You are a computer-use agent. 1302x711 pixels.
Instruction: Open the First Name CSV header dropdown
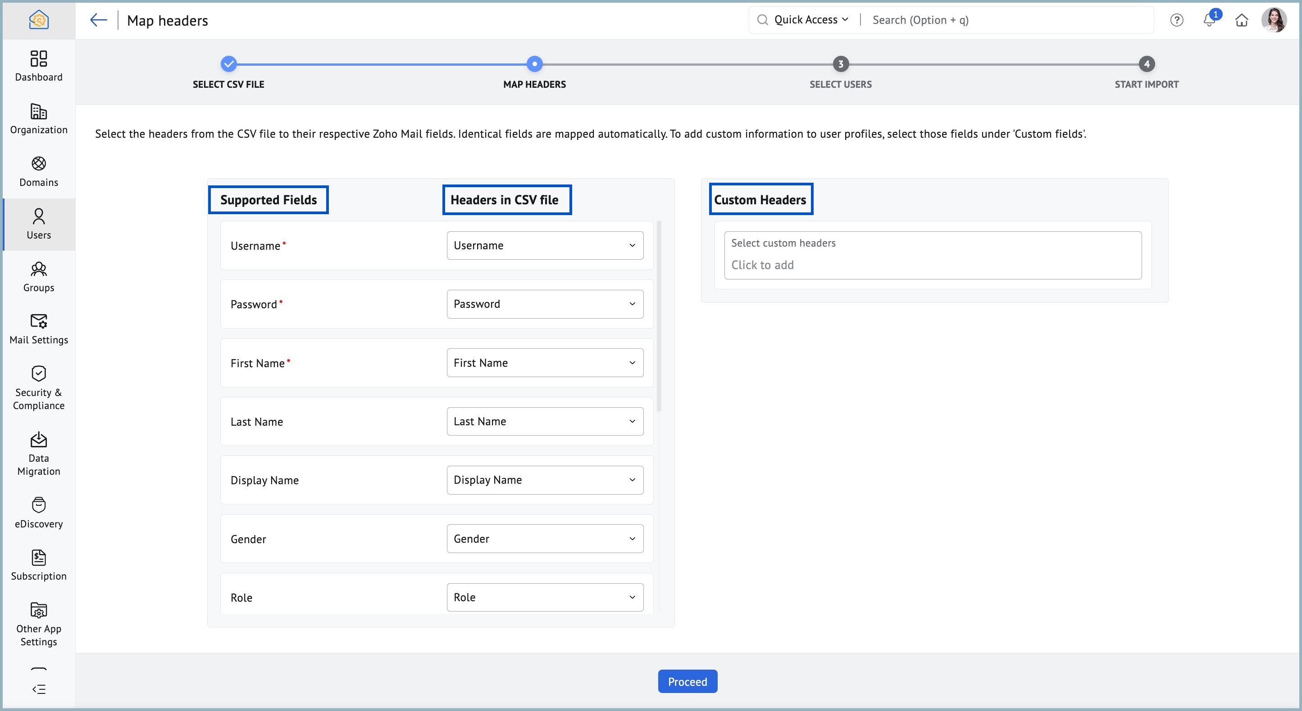[545, 363]
